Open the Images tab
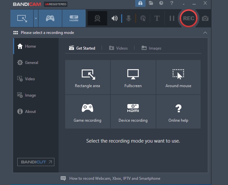228x185 pixels. [151, 48]
